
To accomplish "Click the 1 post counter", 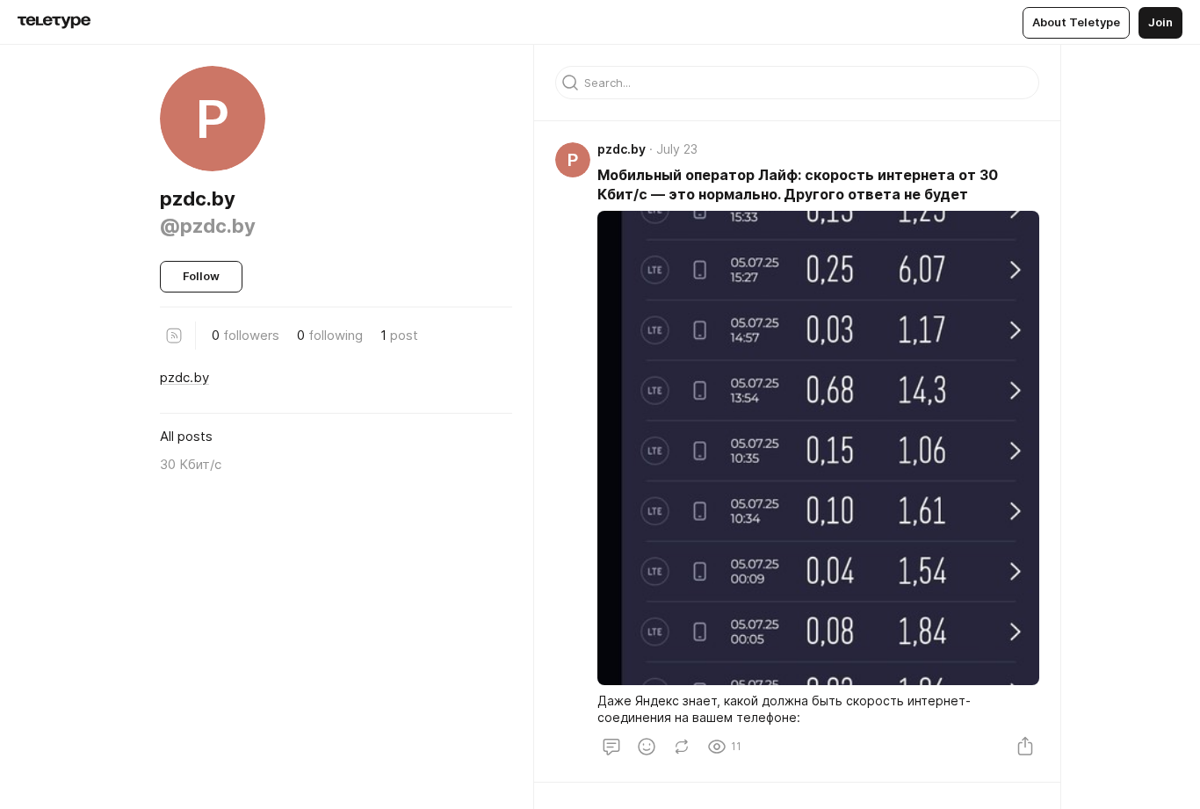I will click(x=399, y=336).
